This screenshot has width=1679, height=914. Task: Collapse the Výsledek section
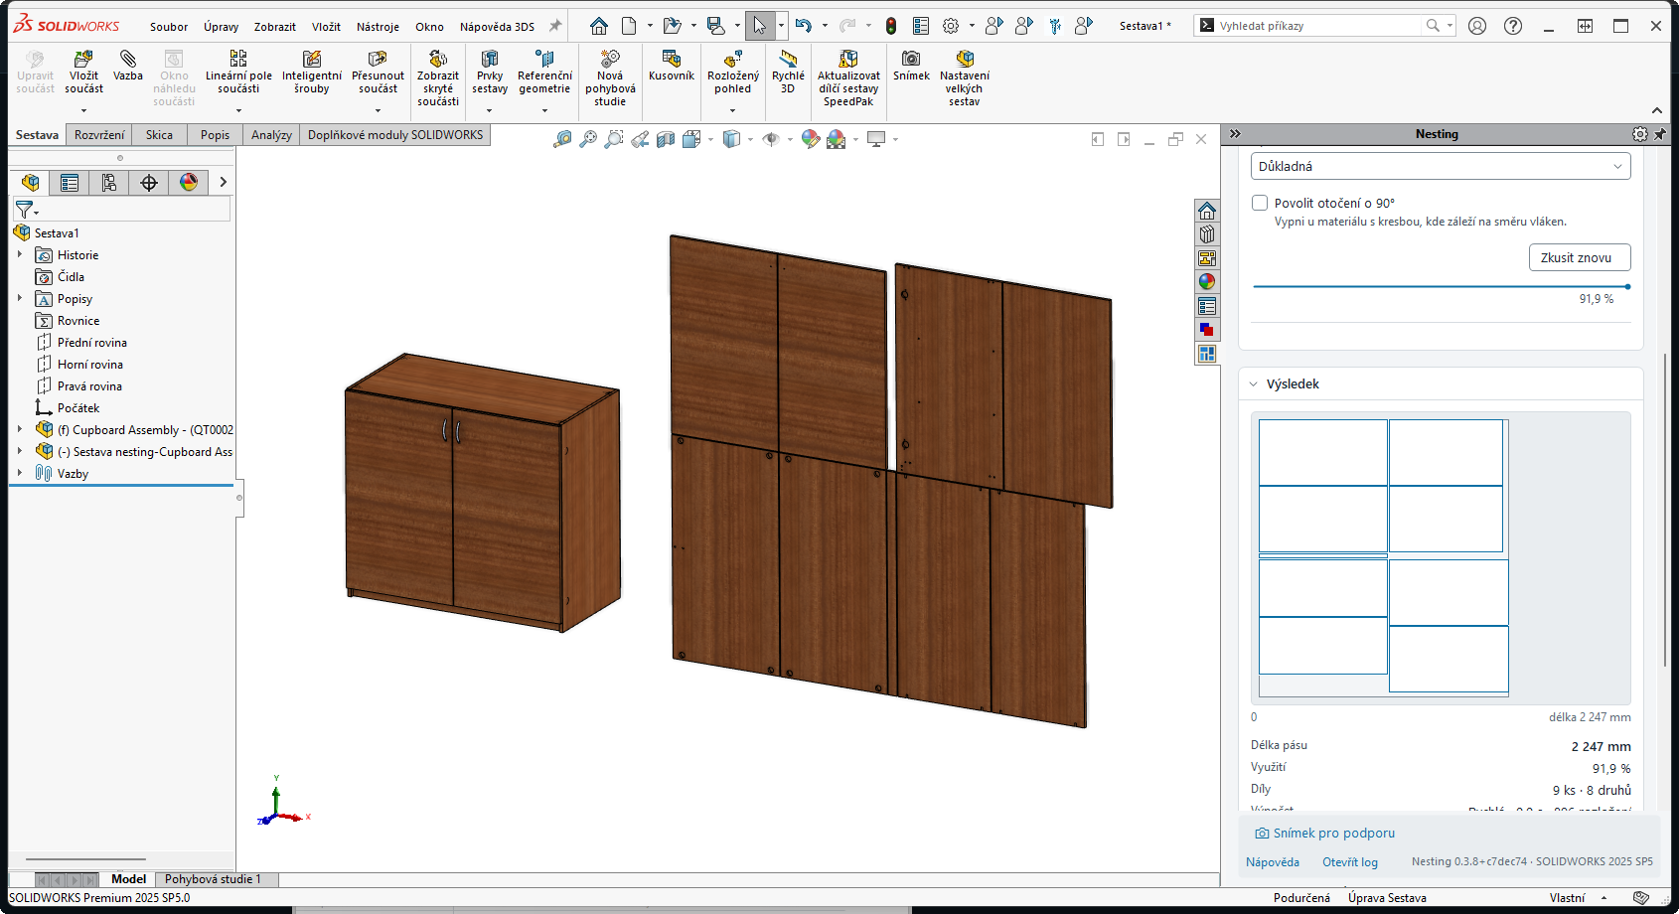pyautogui.click(x=1254, y=383)
